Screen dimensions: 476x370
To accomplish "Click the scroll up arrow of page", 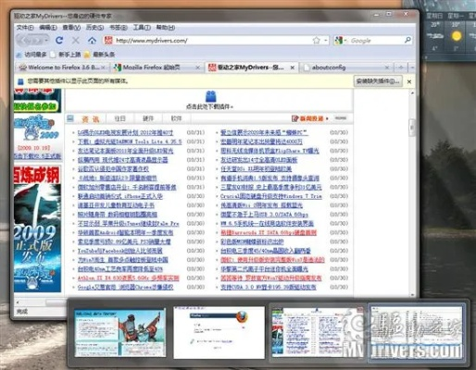I will pos(412,92).
